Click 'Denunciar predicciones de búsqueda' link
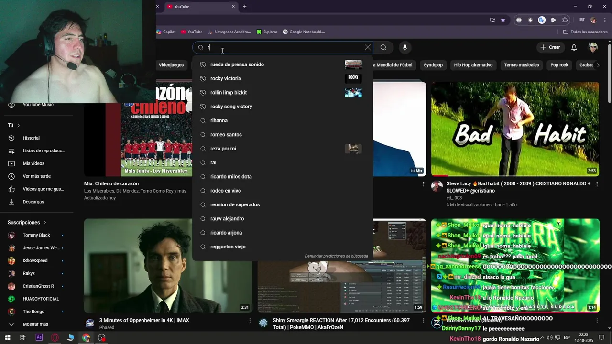Image resolution: width=612 pixels, height=344 pixels. pos(336,256)
